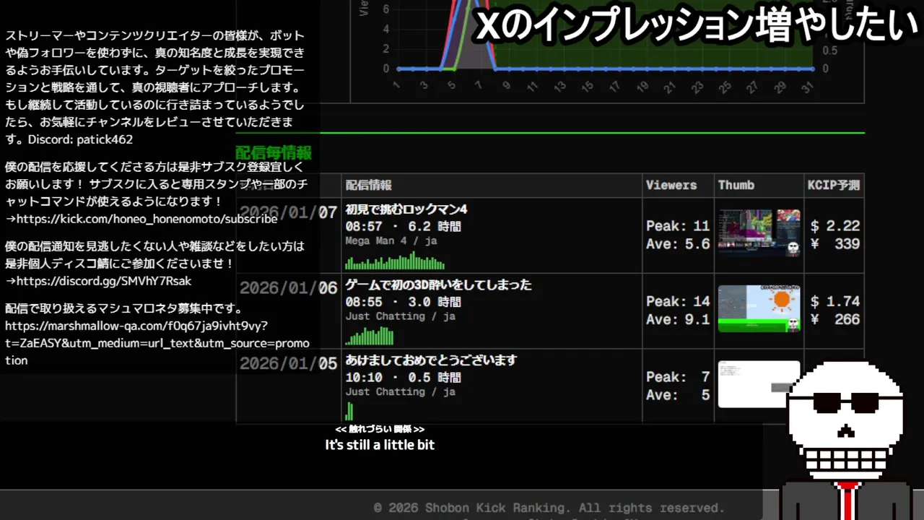Click the 配信毎情報 section heading
The width and height of the screenshot is (924, 520).
274,152
